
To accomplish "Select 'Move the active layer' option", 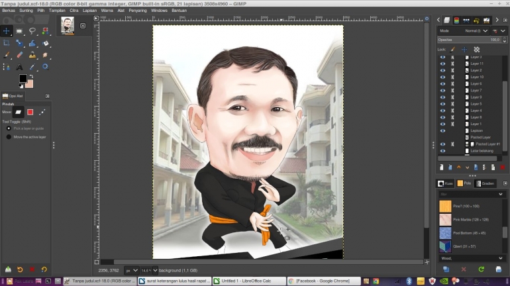I will pos(26,137).
